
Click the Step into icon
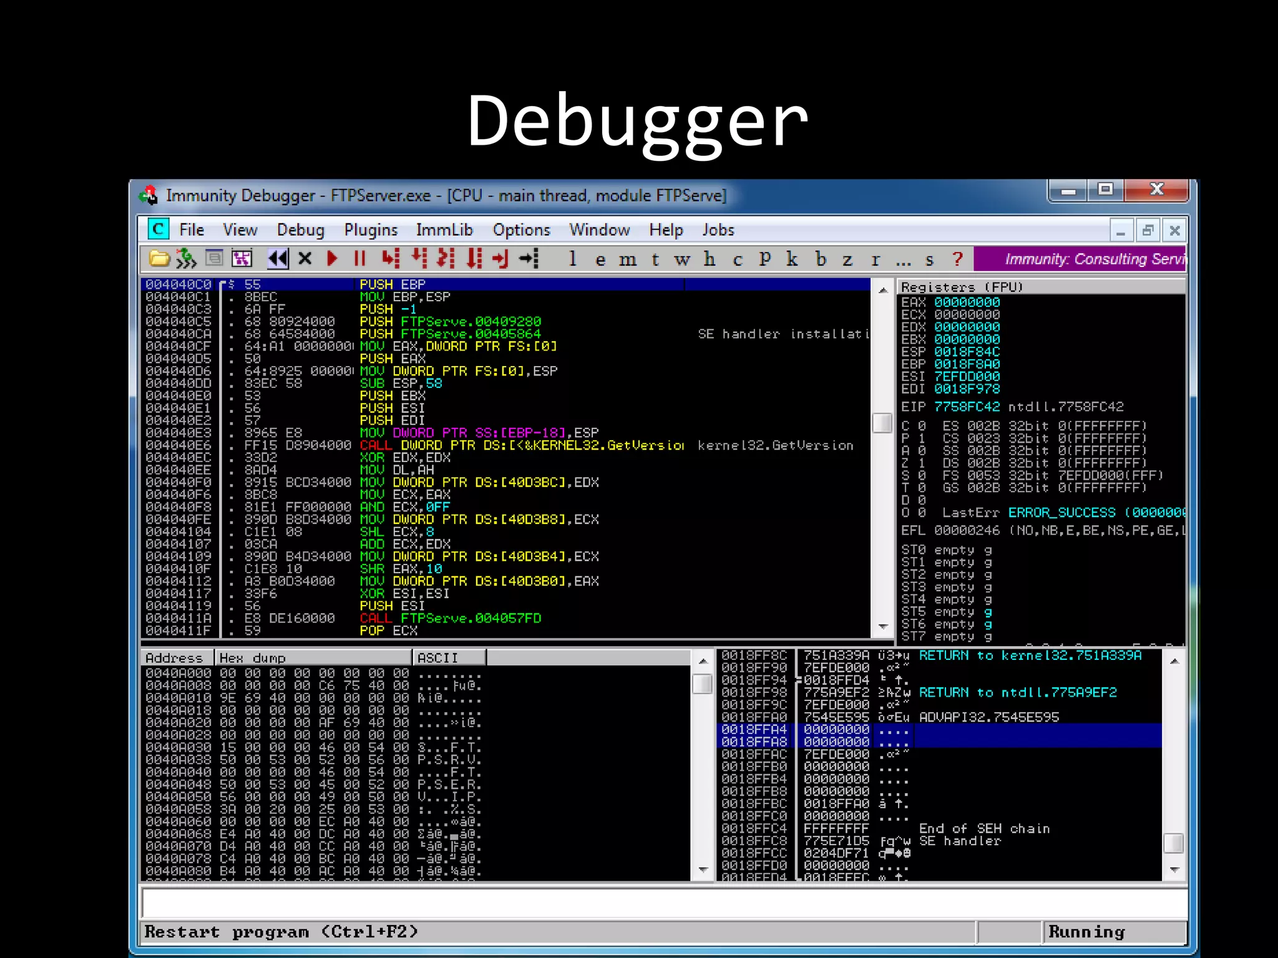click(x=391, y=258)
